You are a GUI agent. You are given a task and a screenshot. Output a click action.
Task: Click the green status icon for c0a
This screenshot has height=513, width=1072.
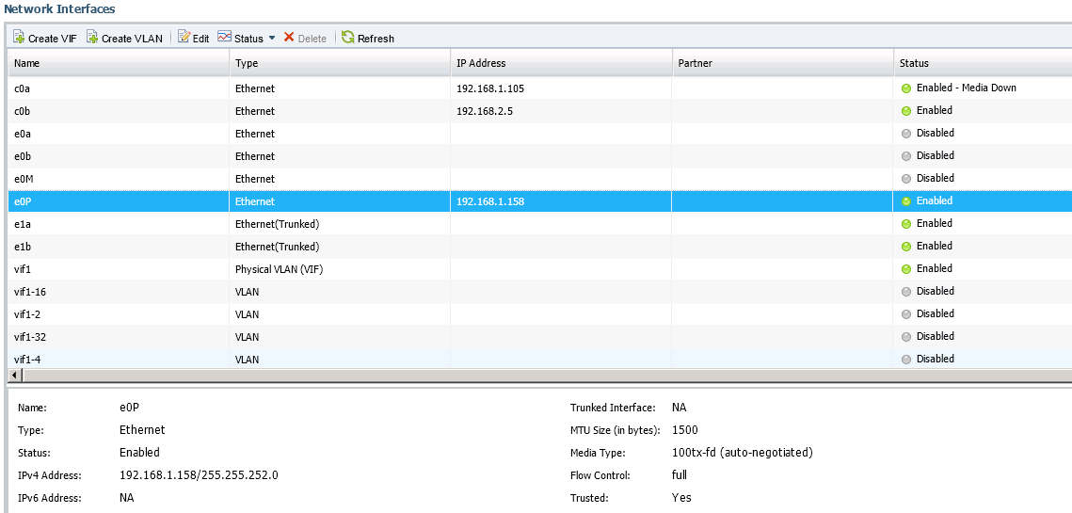point(906,88)
